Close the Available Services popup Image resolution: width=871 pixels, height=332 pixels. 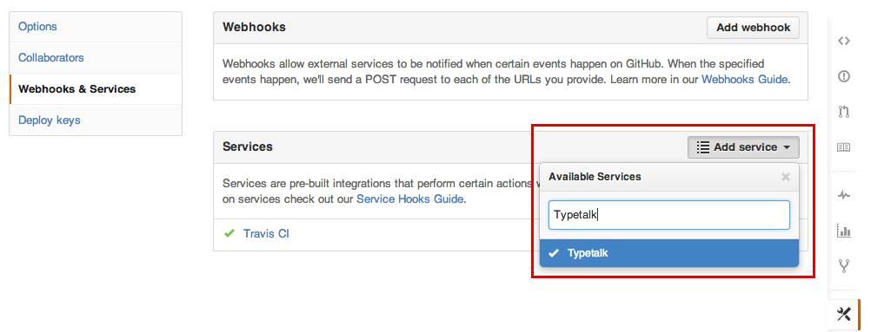[786, 177]
